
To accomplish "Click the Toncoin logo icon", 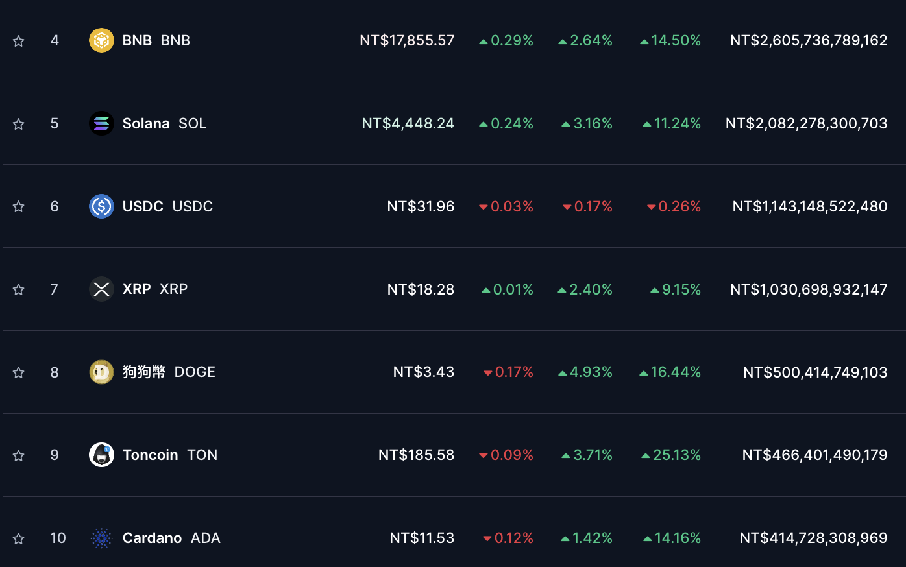I will (101, 455).
